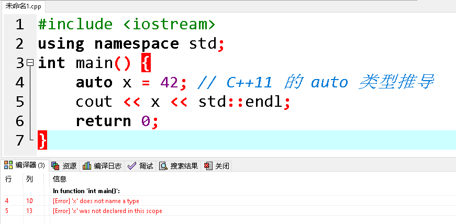The height and width of the screenshot is (224, 456).
Task: Click the 调试 checkmark icon
Action: (x=132, y=166)
